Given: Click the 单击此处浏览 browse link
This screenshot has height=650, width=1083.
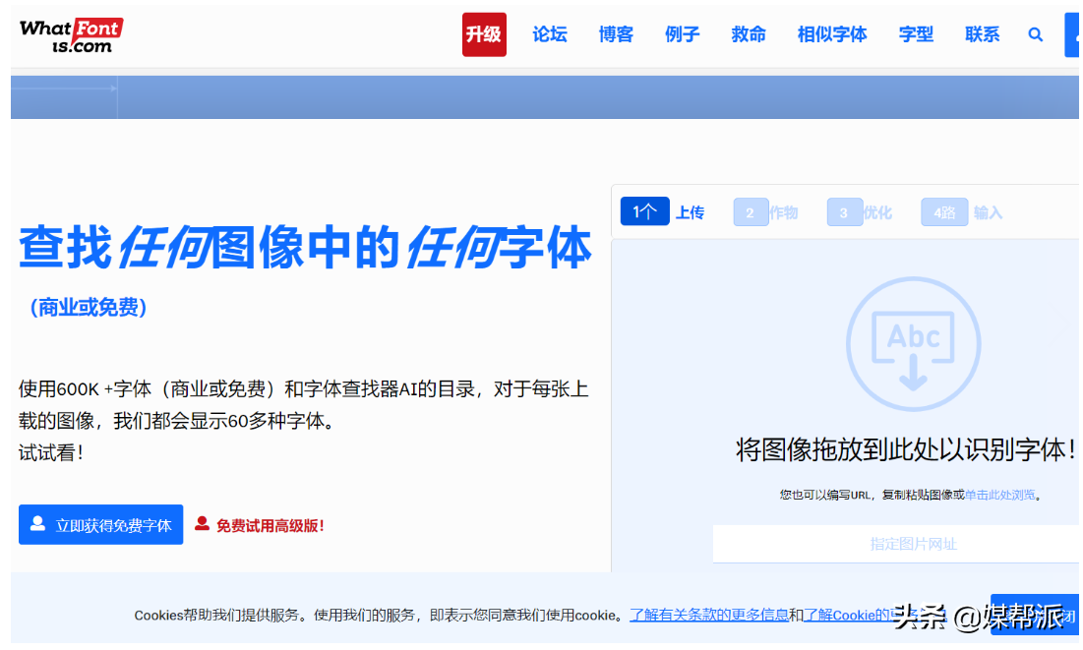Looking at the screenshot, I should [1000, 495].
